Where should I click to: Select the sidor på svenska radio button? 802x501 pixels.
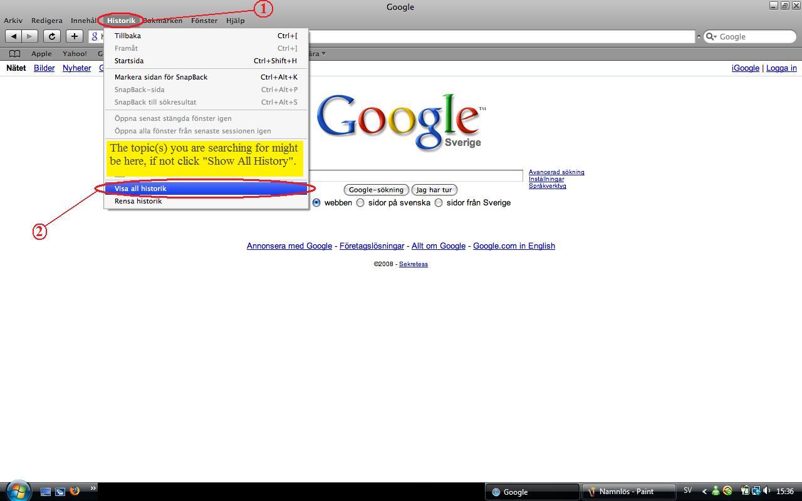360,202
